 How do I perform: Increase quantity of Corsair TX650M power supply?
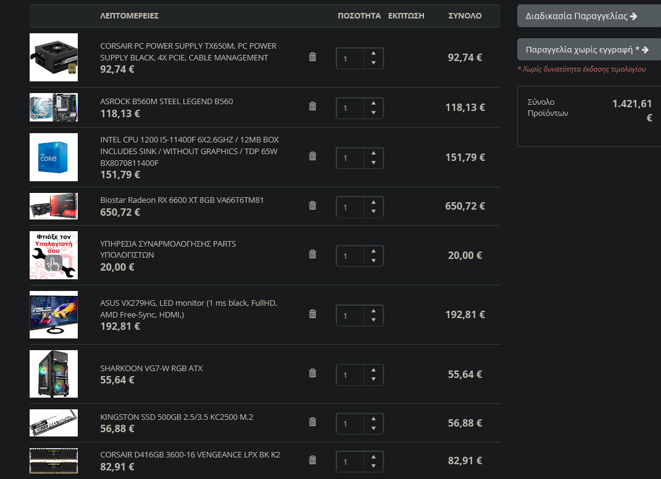coord(373,54)
